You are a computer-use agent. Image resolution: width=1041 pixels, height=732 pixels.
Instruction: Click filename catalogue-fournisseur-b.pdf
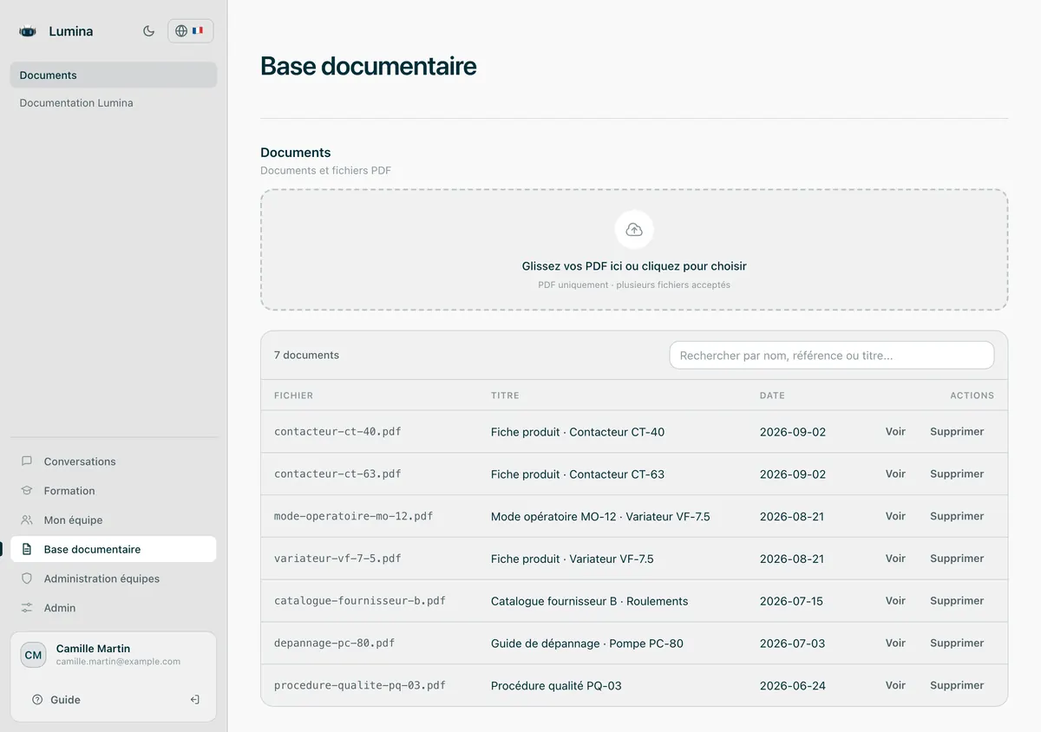(x=360, y=601)
